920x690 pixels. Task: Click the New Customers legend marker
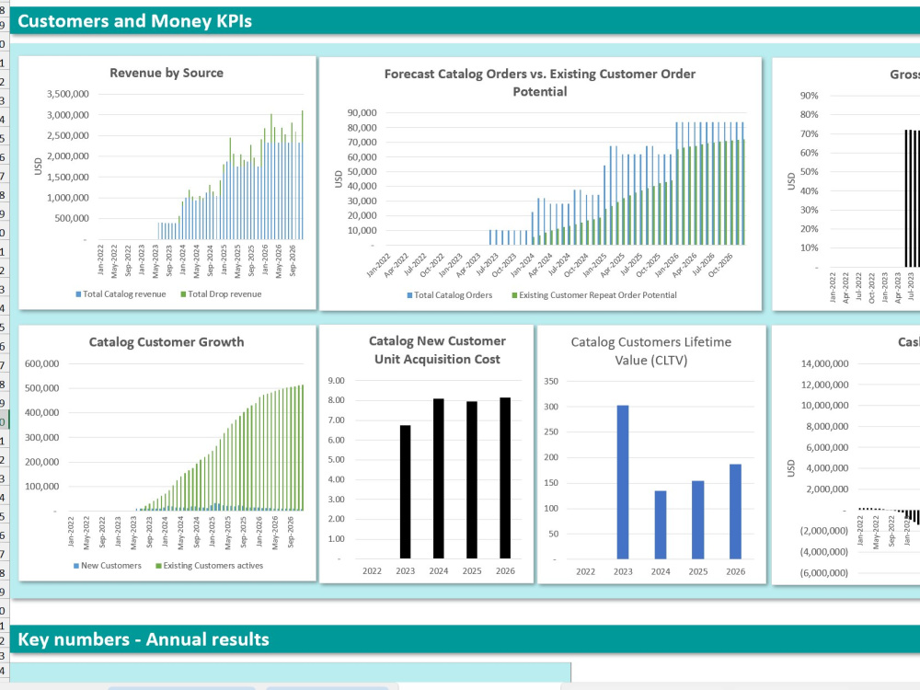point(75,565)
